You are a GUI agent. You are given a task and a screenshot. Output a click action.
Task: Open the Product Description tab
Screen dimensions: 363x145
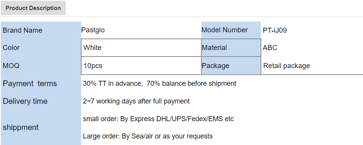tap(33, 8)
